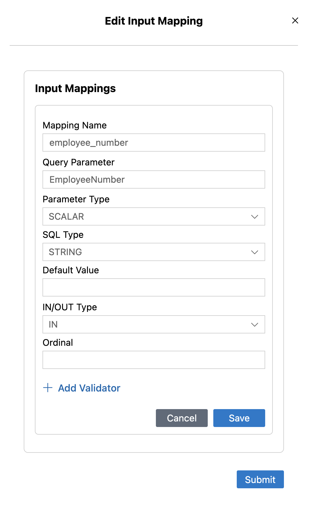Save the input mapping

239,418
